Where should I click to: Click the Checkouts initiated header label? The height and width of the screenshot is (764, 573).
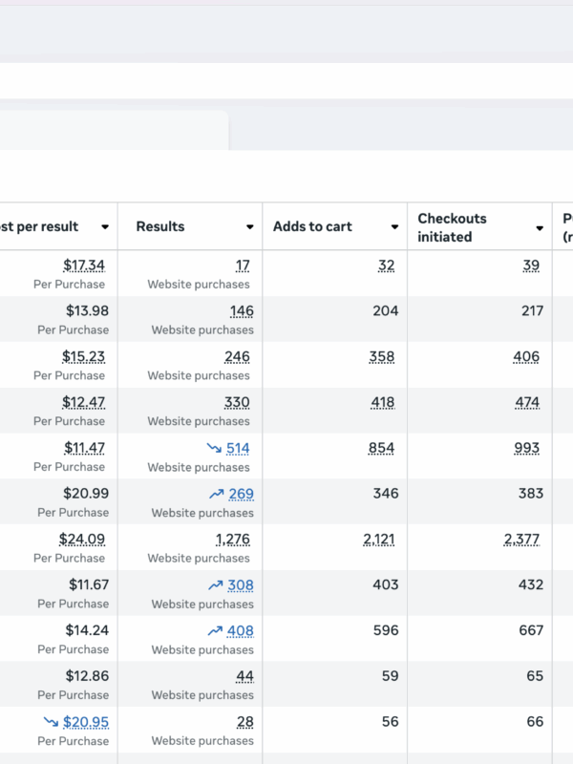(x=452, y=227)
